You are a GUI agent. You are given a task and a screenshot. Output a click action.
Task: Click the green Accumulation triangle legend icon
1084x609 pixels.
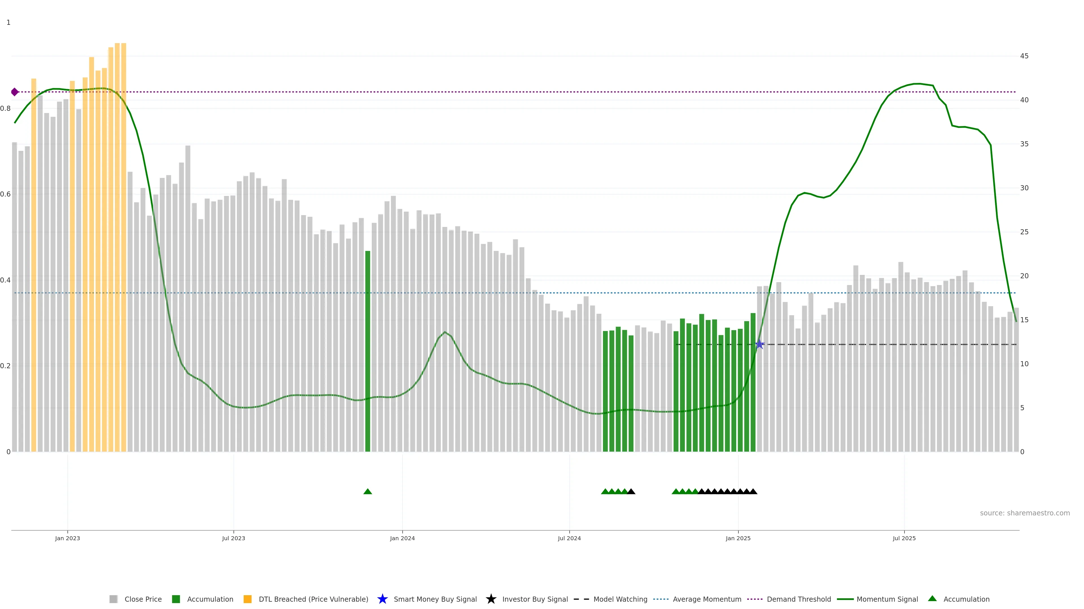932,599
